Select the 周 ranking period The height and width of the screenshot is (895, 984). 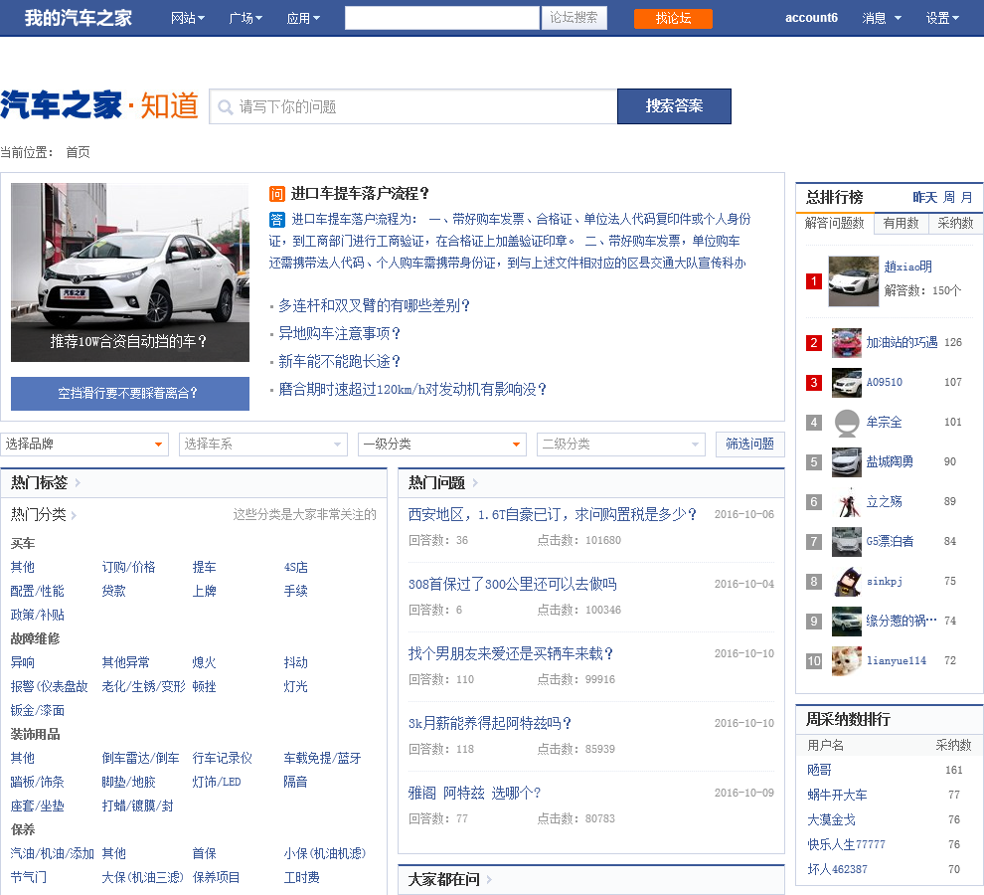click(x=949, y=197)
